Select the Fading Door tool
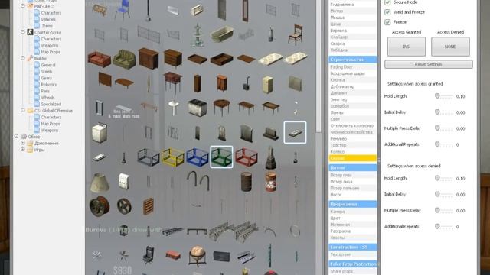 [x=353, y=67]
